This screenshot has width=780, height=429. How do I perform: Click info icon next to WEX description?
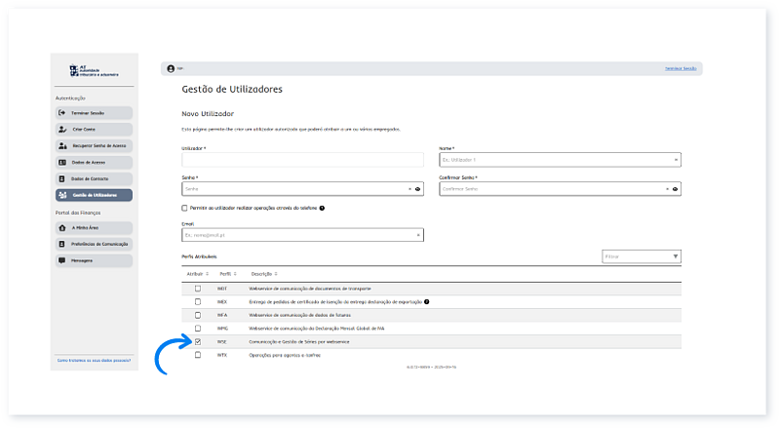pos(426,302)
